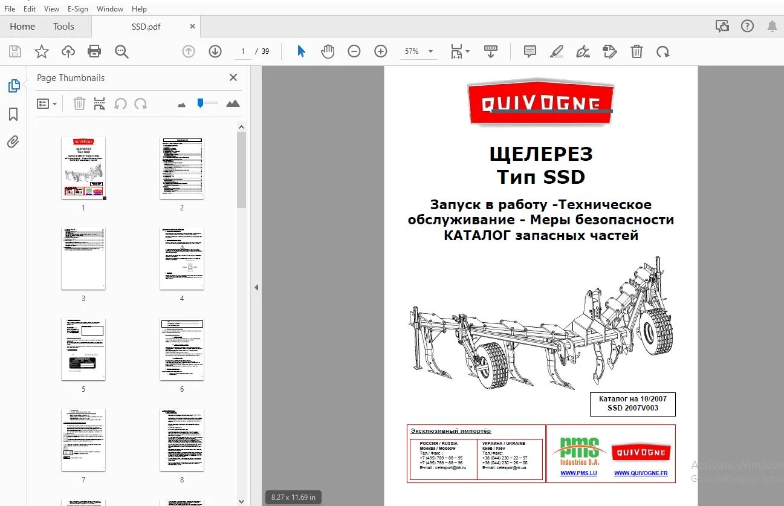Follow the WWW.PMS.LU link
The width and height of the screenshot is (784, 506).
point(578,473)
